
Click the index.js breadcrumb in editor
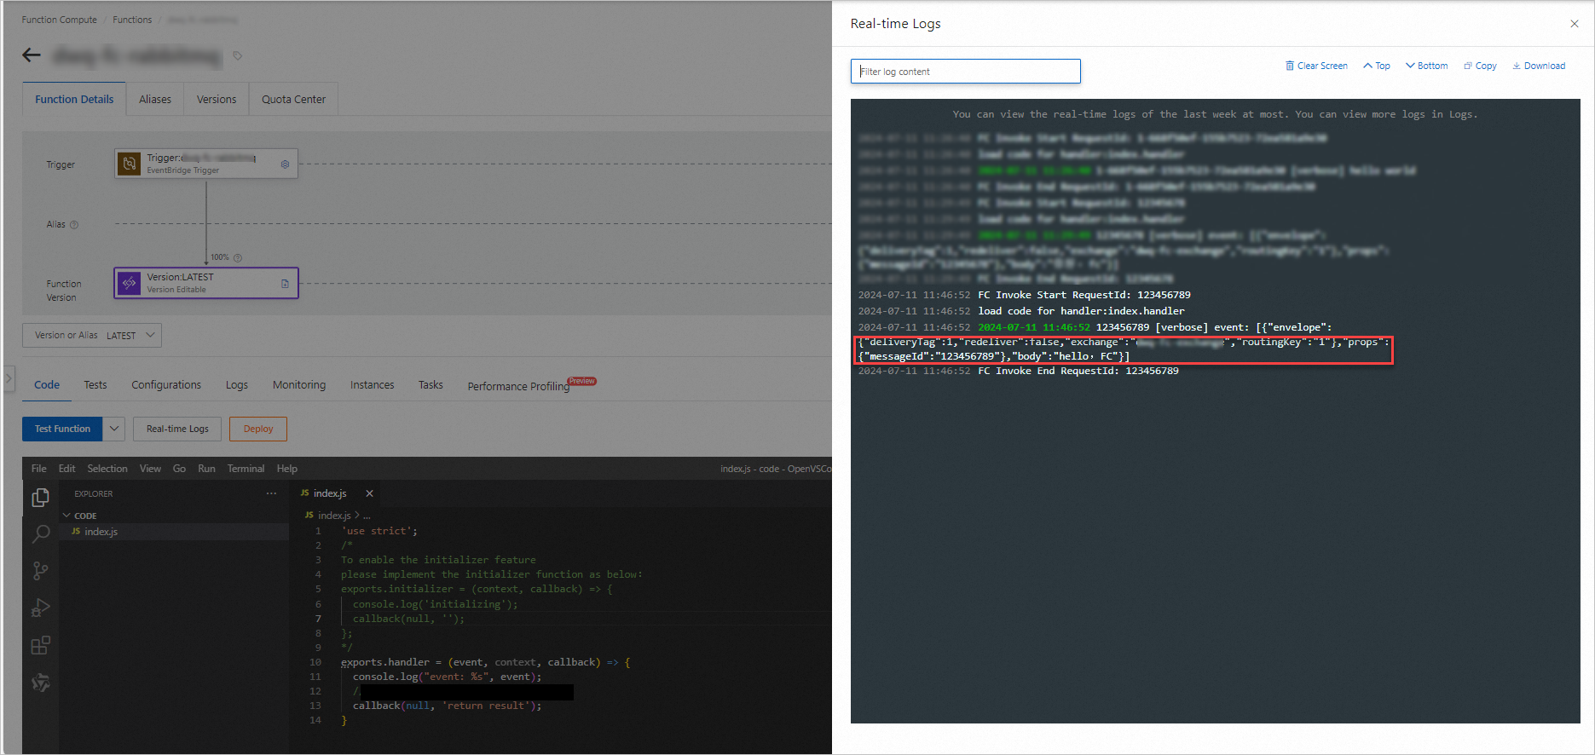pyautogui.click(x=334, y=516)
